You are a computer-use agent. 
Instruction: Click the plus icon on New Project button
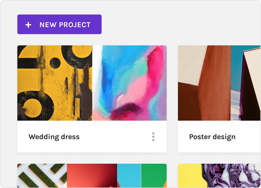tap(28, 24)
